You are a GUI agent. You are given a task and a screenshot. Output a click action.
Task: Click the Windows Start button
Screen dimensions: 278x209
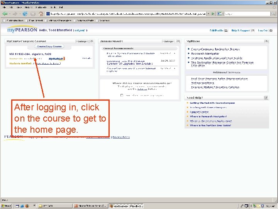click(6, 206)
